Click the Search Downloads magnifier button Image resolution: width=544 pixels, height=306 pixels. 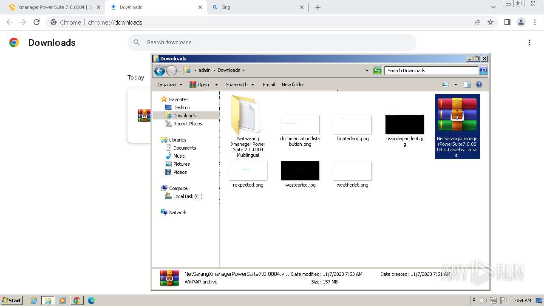click(x=483, y=71)
